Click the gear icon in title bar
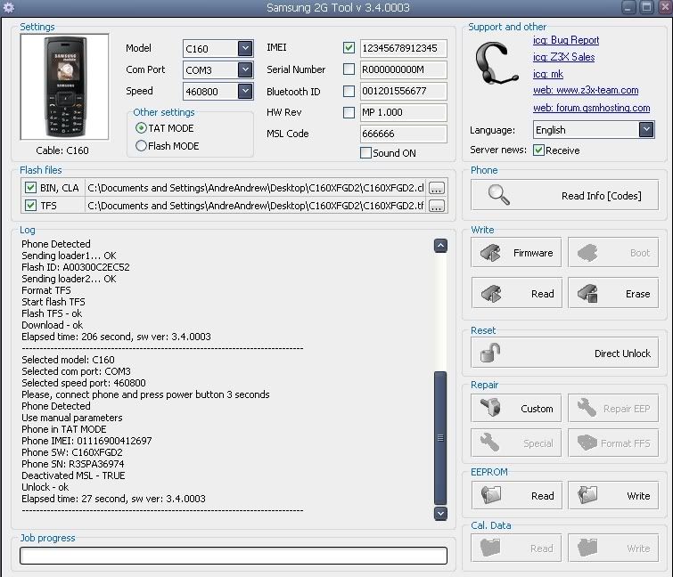This screenshot has height=577, width=673. coord(8,7)
